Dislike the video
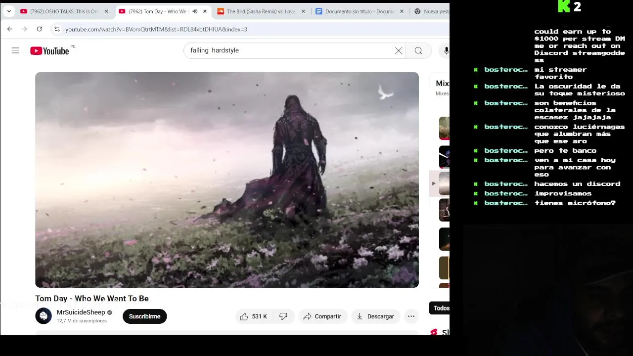This screenshot has width=633, height=356. click(x=283, y=316)
